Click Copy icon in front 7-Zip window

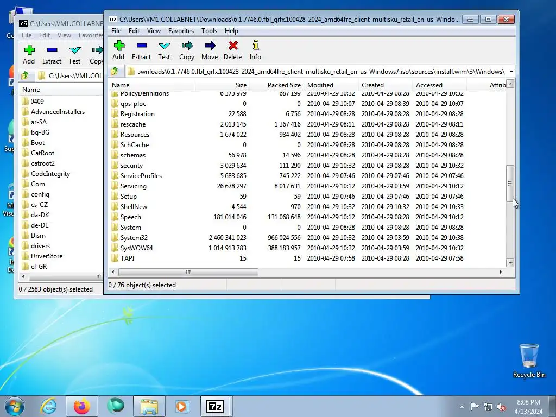(187, 46)
